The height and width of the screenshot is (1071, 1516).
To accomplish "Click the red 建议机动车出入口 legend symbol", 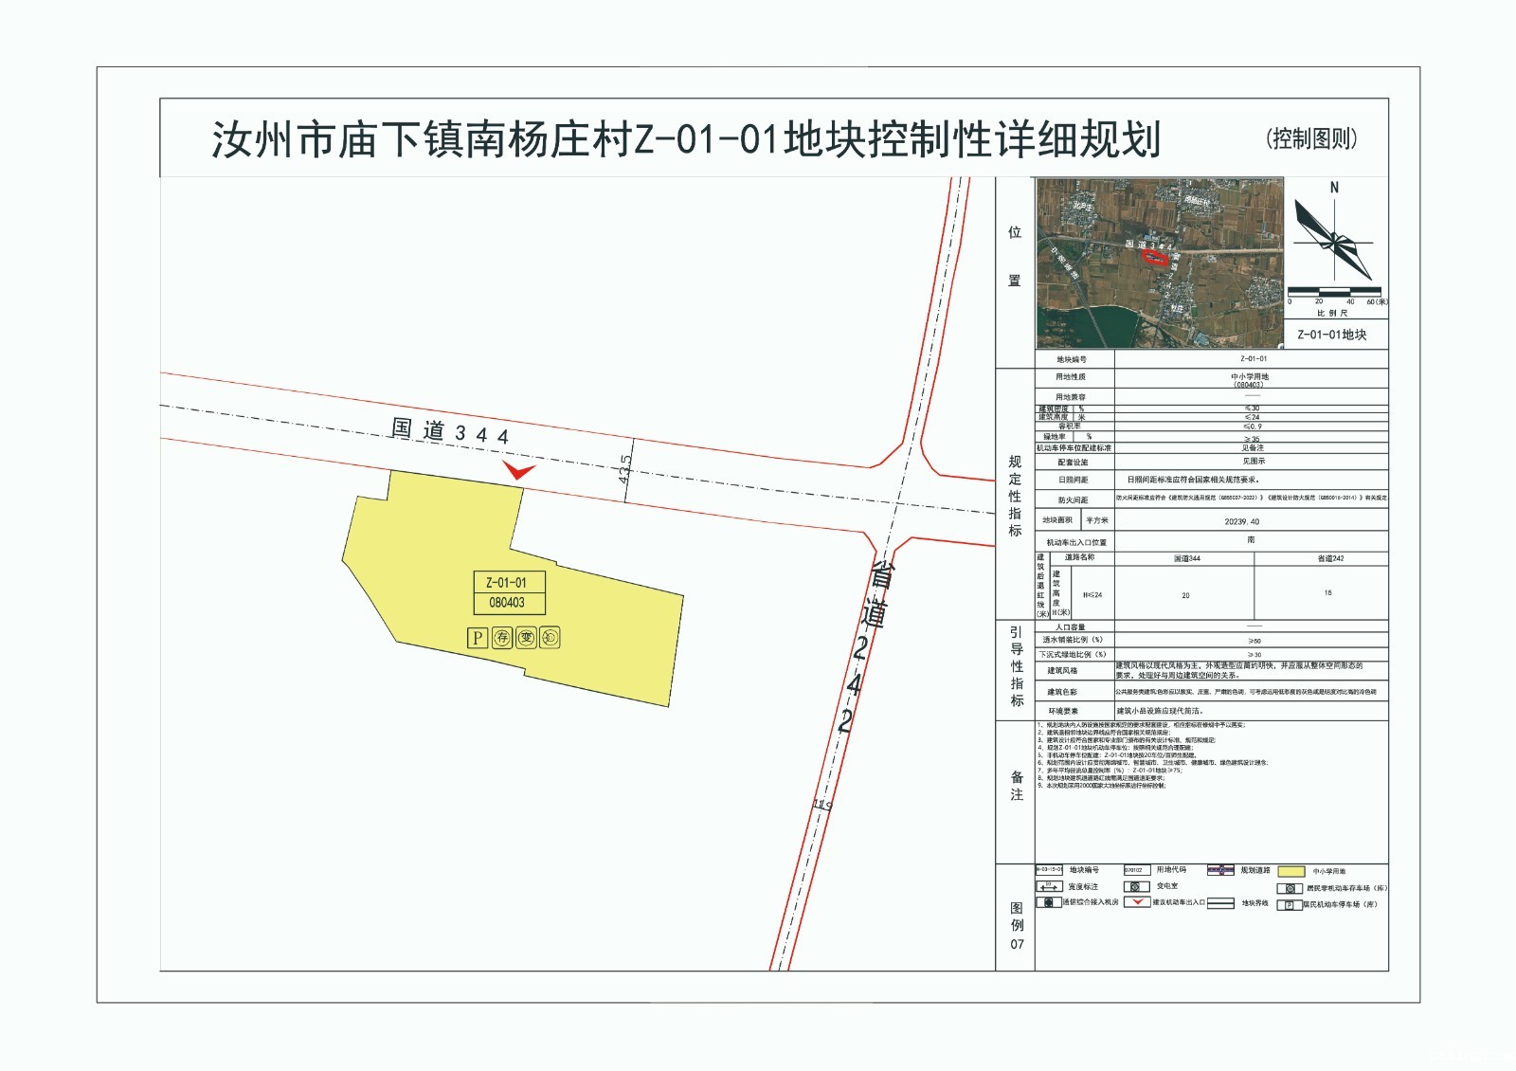I will 1137,902.
